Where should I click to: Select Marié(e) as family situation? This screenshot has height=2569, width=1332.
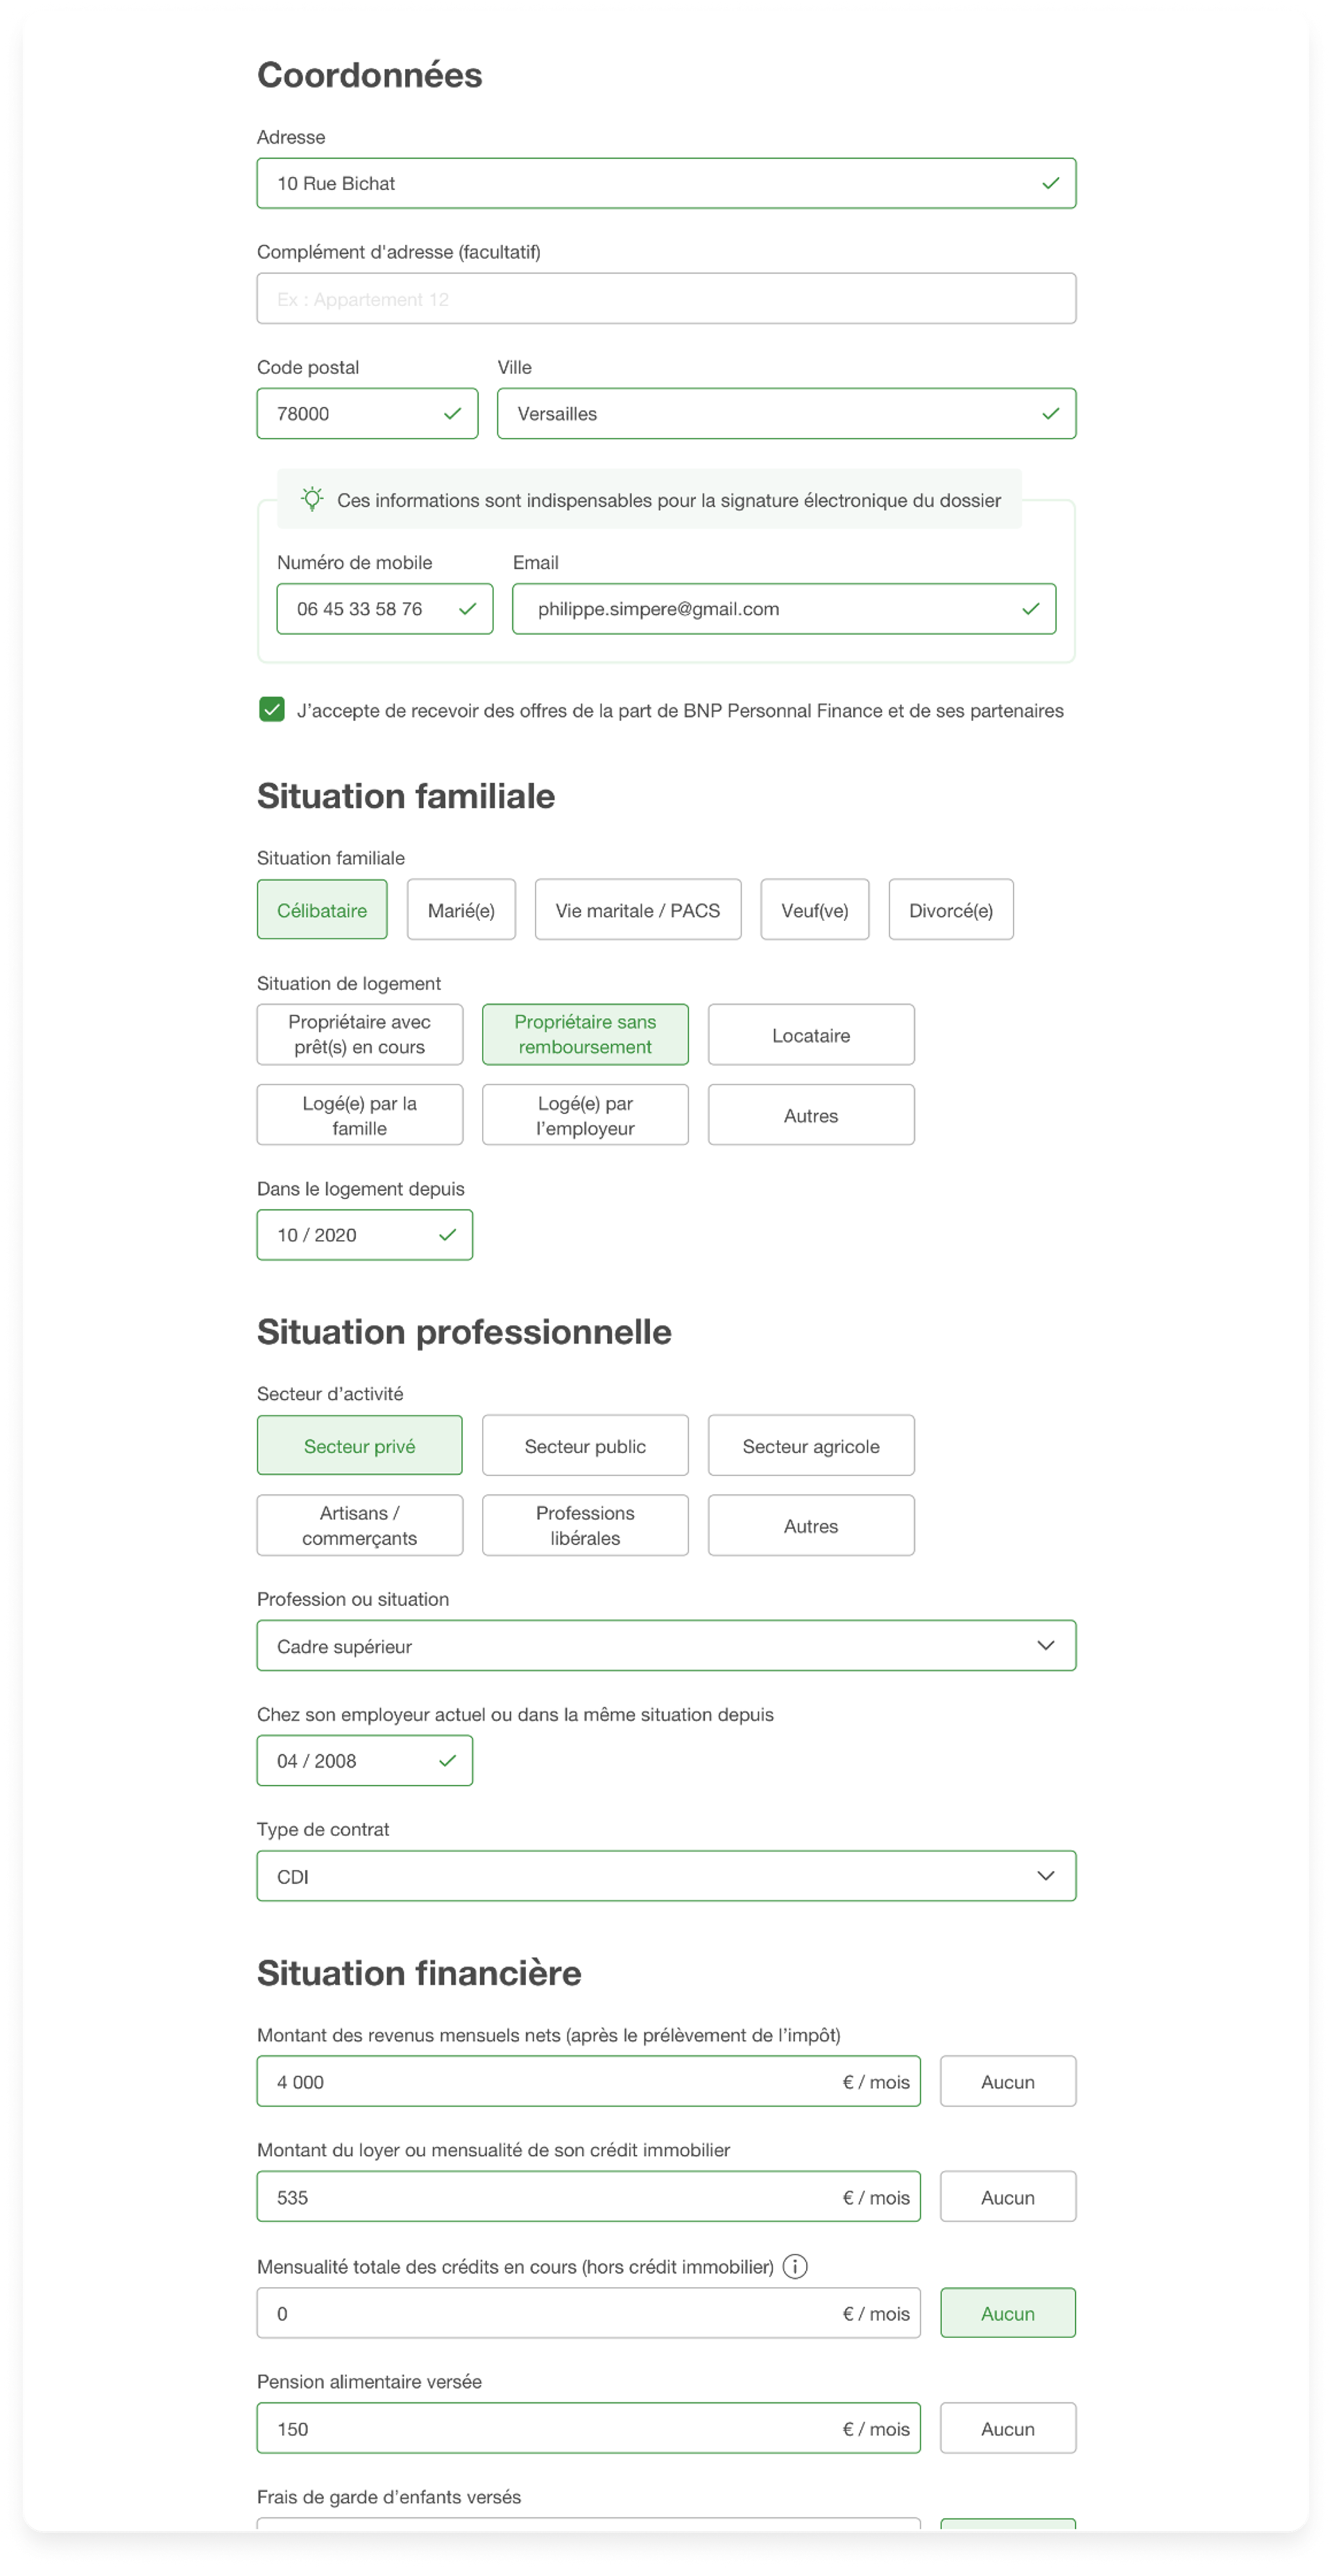click(461, 910)
